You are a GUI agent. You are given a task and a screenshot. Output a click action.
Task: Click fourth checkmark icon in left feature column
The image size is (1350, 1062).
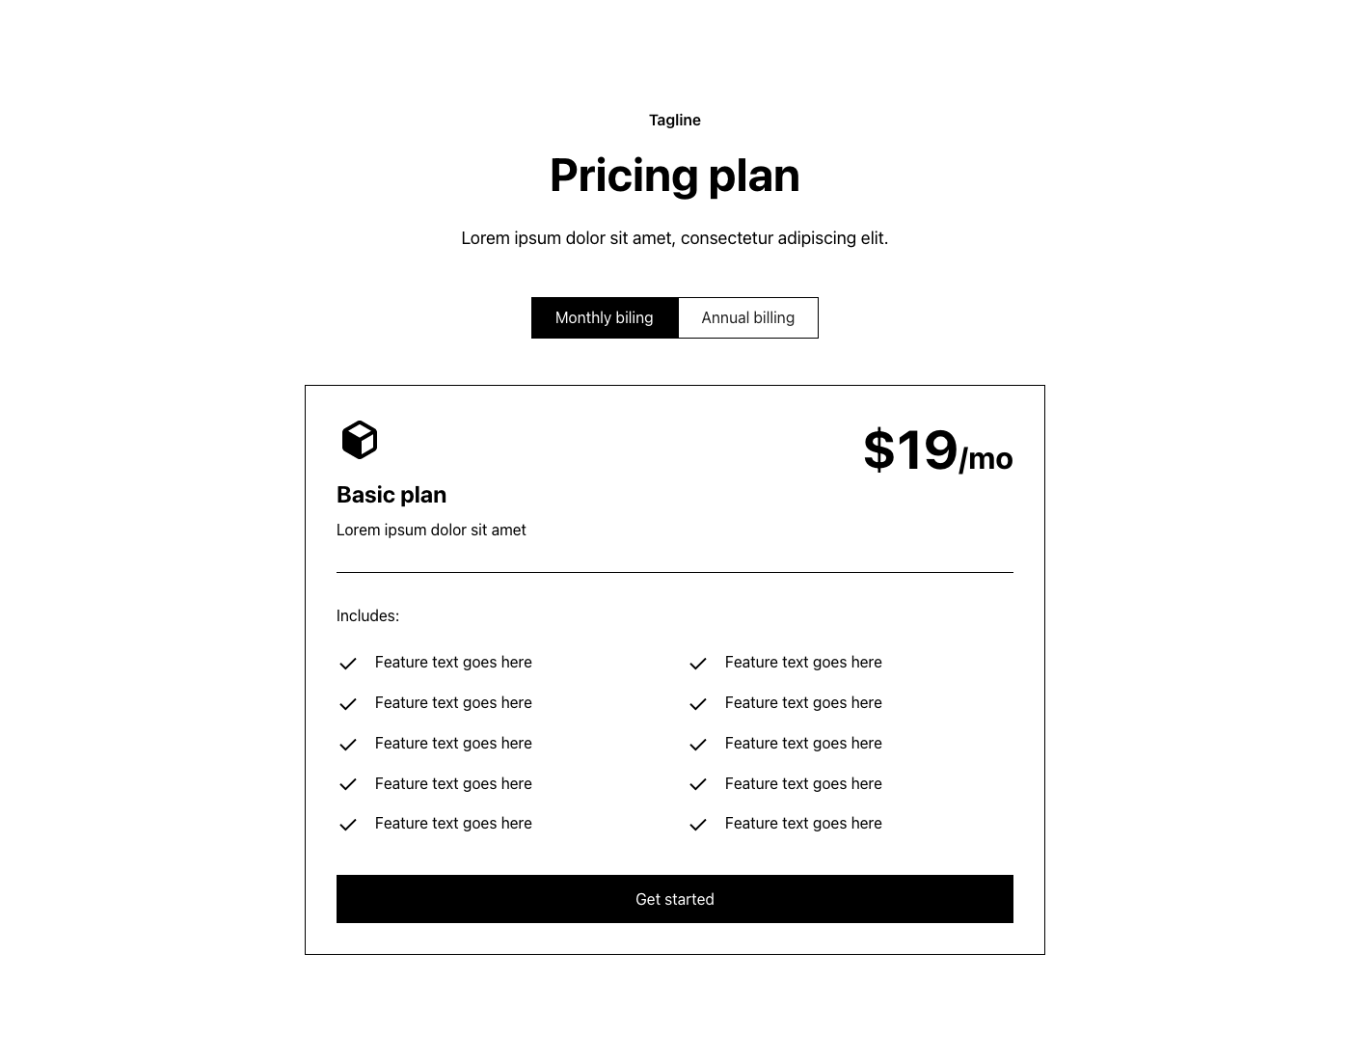coord(348,784)
